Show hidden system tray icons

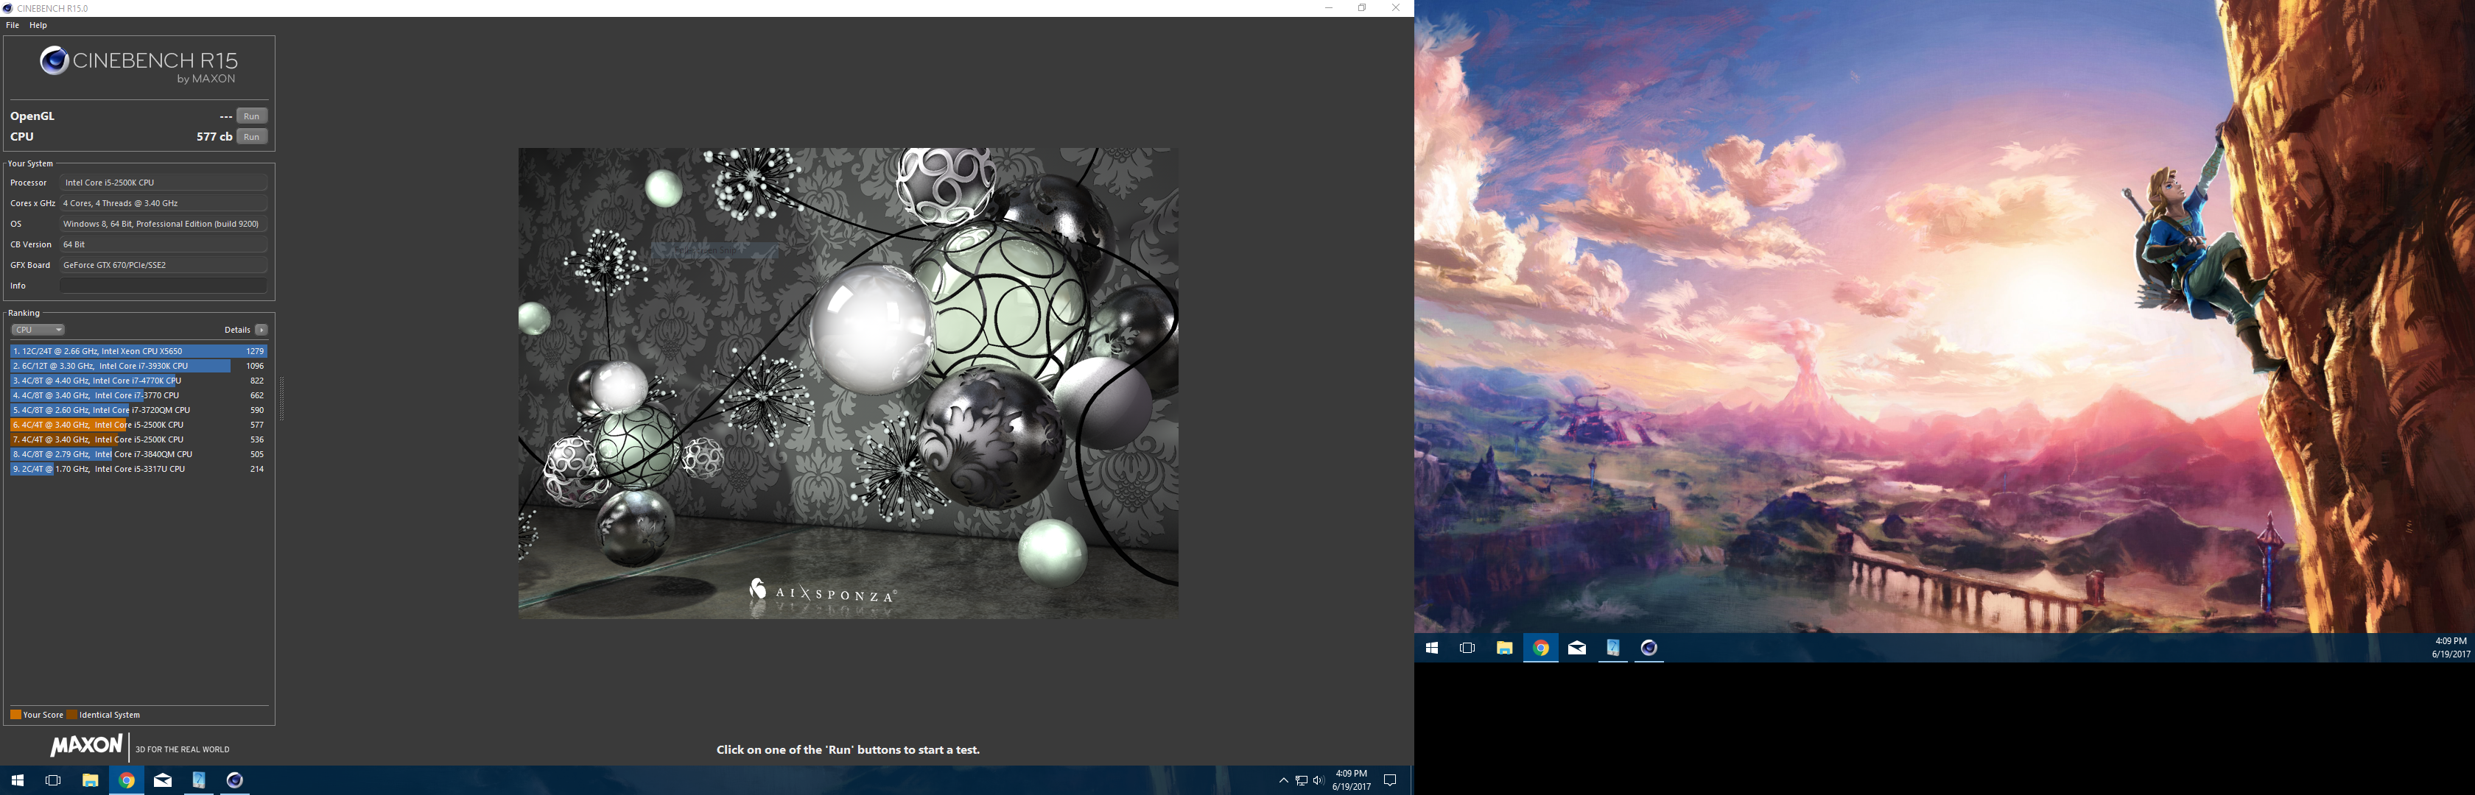1284,780
